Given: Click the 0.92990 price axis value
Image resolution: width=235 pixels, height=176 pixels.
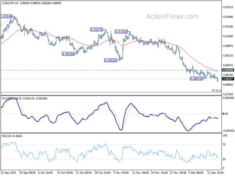Looking at the screenshot, I should (228, 17).
